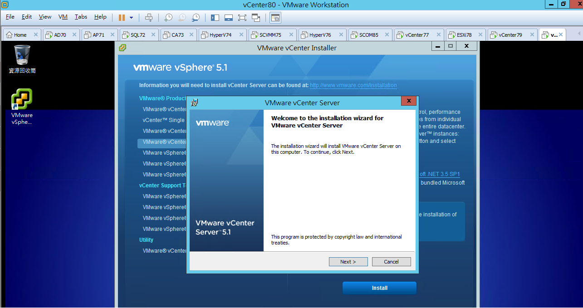Close the Home tab
The width and height of the screenshot is (583, 308).
(x=35, y=34)
